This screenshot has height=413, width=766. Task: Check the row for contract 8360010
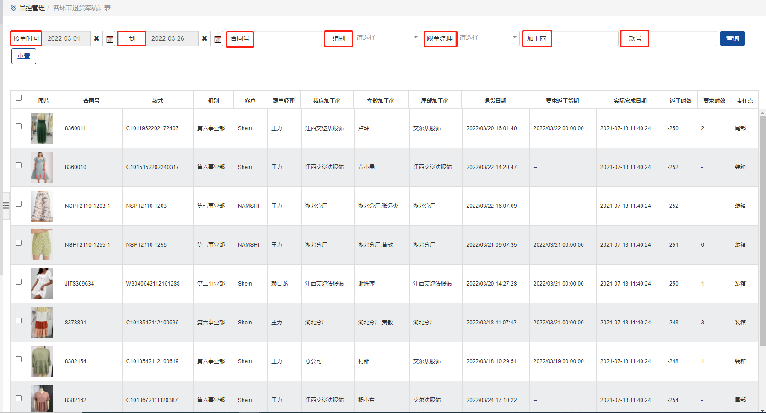coord(18,165)
